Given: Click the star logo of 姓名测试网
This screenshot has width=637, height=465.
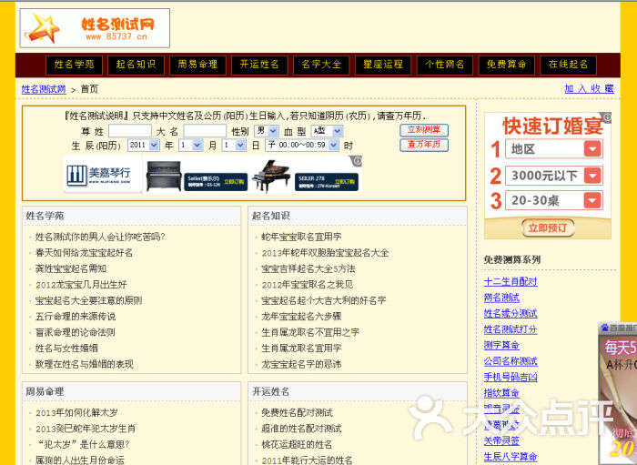Looking at the screenshot, I should coord(42,28).
